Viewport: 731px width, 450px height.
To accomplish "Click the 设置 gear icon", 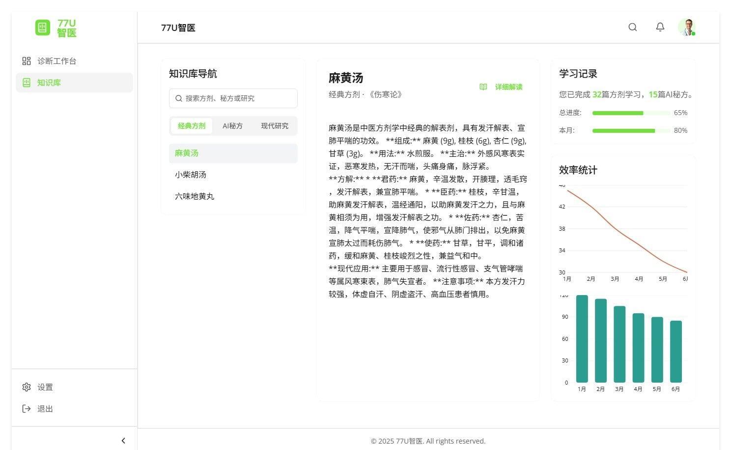I will [27, 387].
